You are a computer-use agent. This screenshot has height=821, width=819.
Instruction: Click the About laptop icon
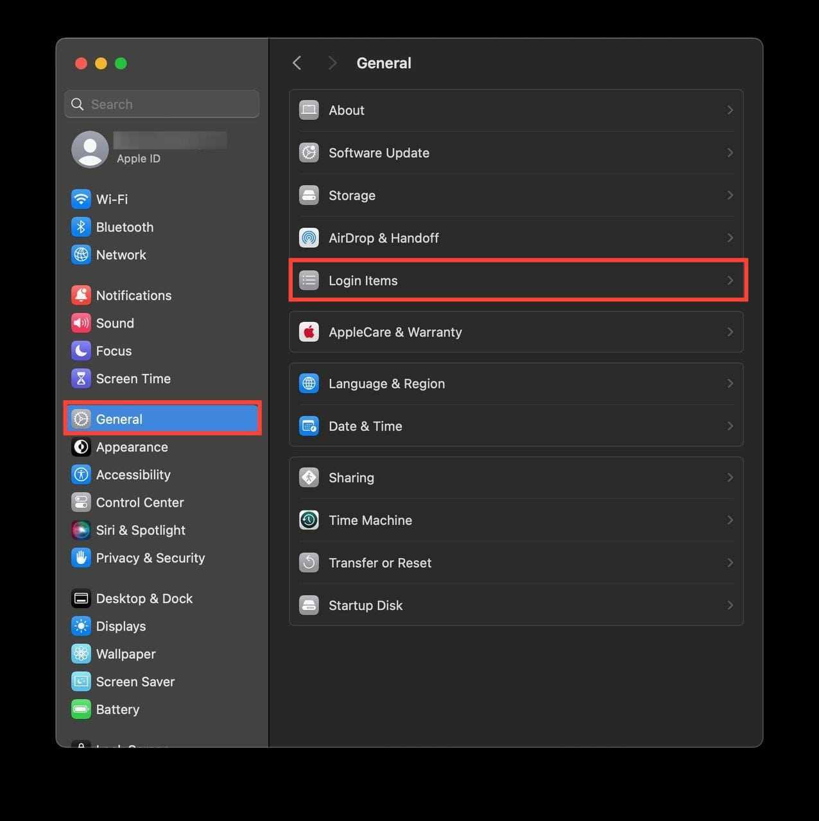coord(309,110)
